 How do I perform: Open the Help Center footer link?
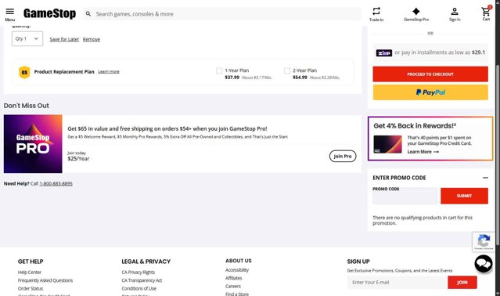[29, 272]
